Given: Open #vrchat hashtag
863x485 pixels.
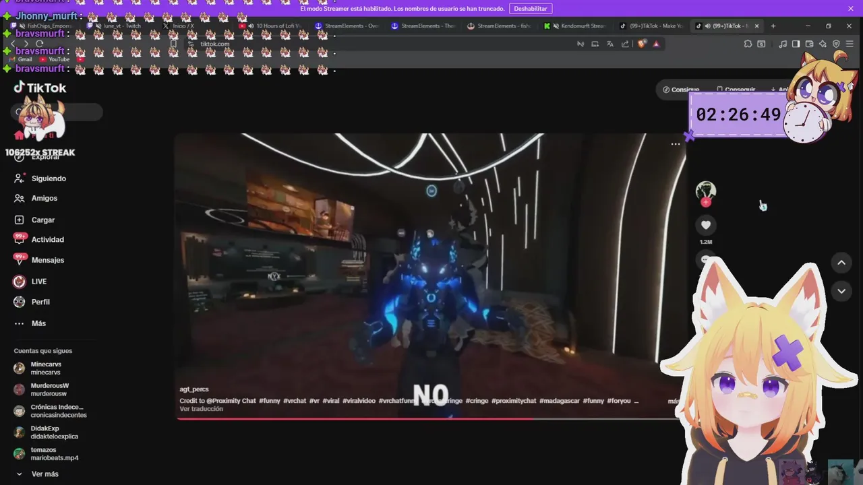Looking at the screenshot, I should [295, 401].
